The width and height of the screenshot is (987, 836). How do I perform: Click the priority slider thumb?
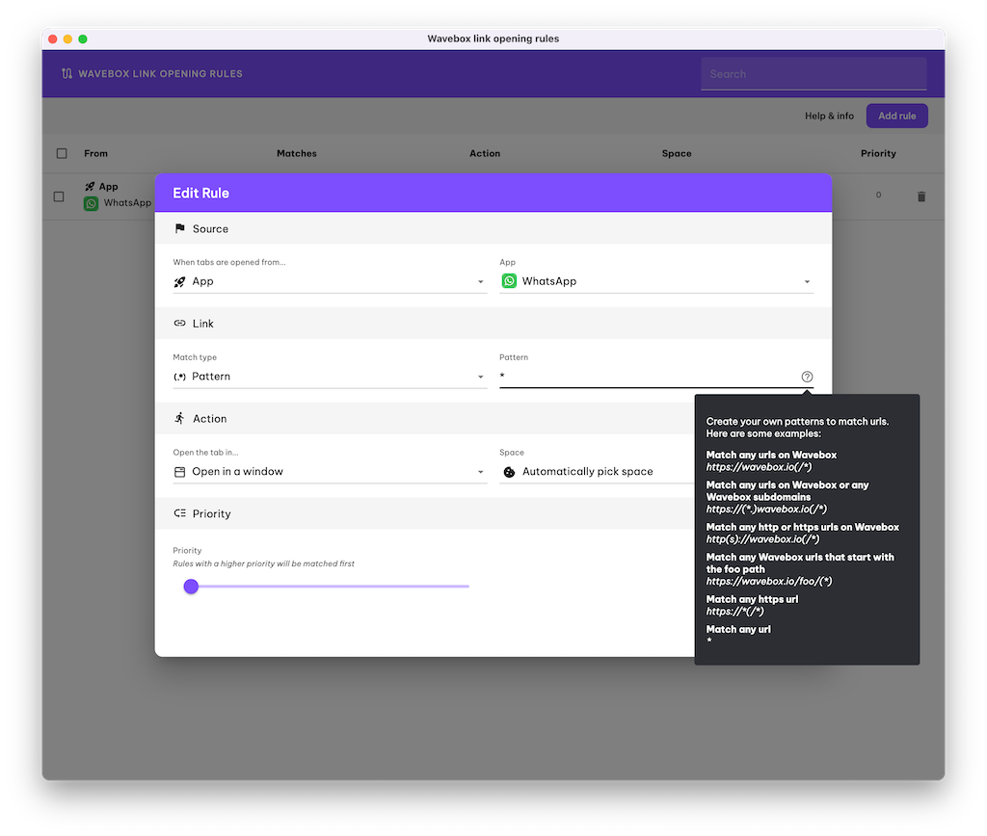pyautogui.click(x=191, y=587)
